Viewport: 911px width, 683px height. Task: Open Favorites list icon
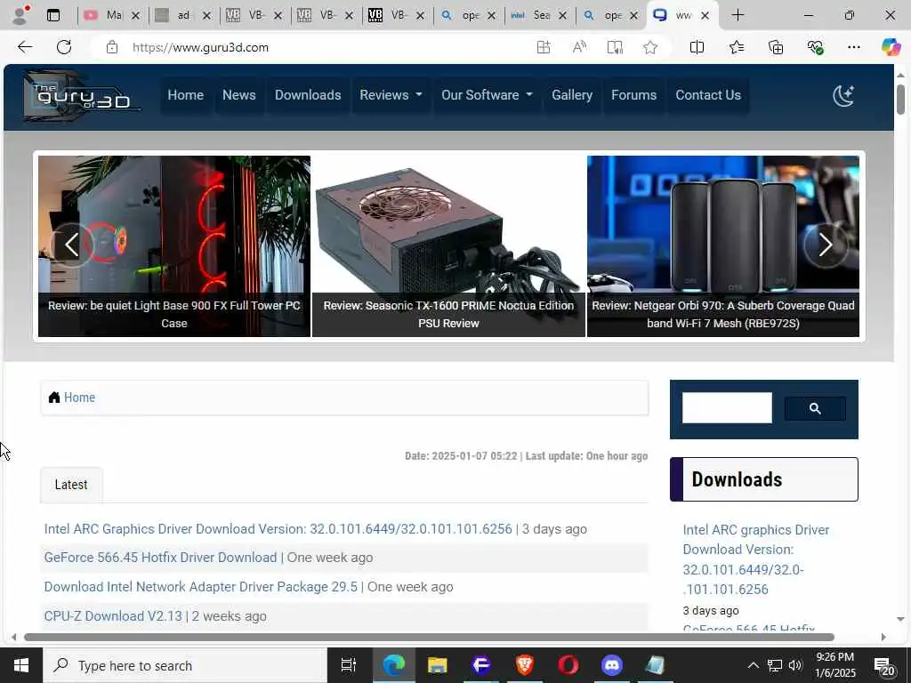pyautogui.click(x=736, y=47)
